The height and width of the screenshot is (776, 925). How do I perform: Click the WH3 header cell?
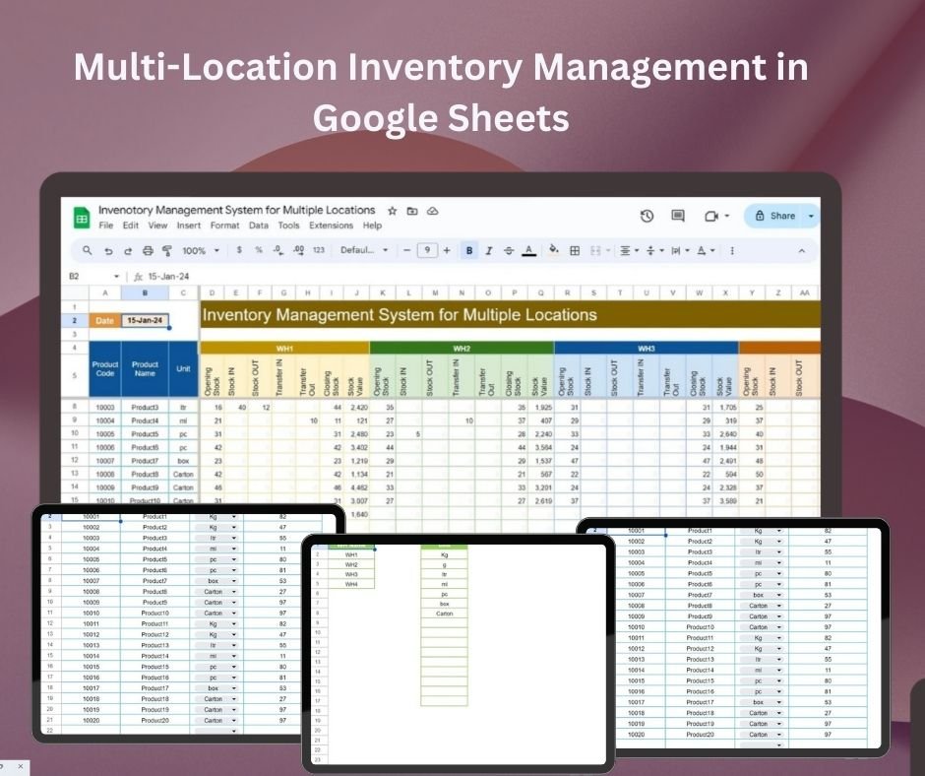[646, 349]
